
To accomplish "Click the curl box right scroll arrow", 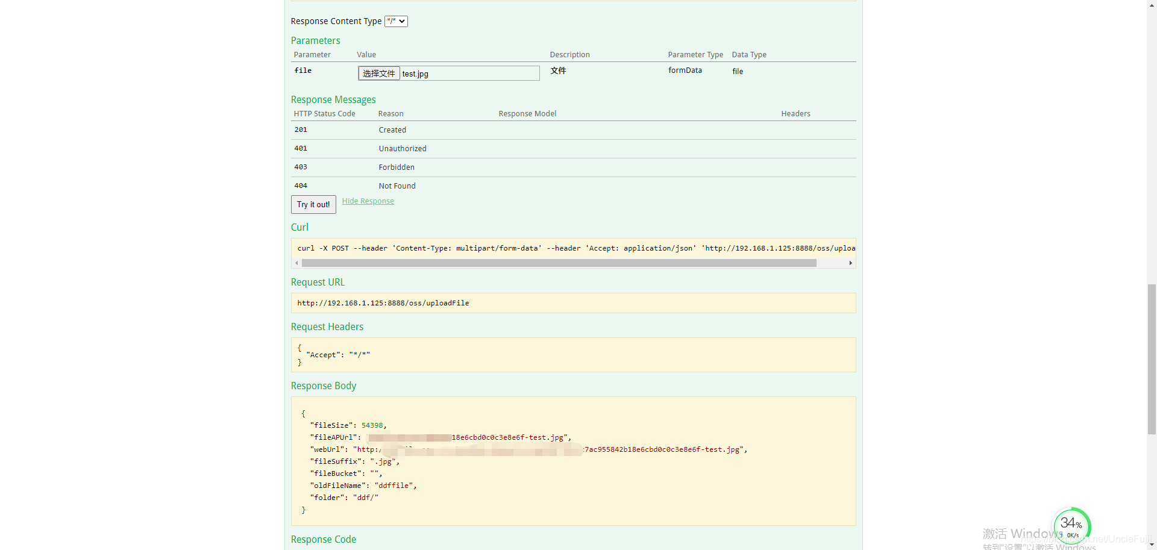I will click(850, 263).
